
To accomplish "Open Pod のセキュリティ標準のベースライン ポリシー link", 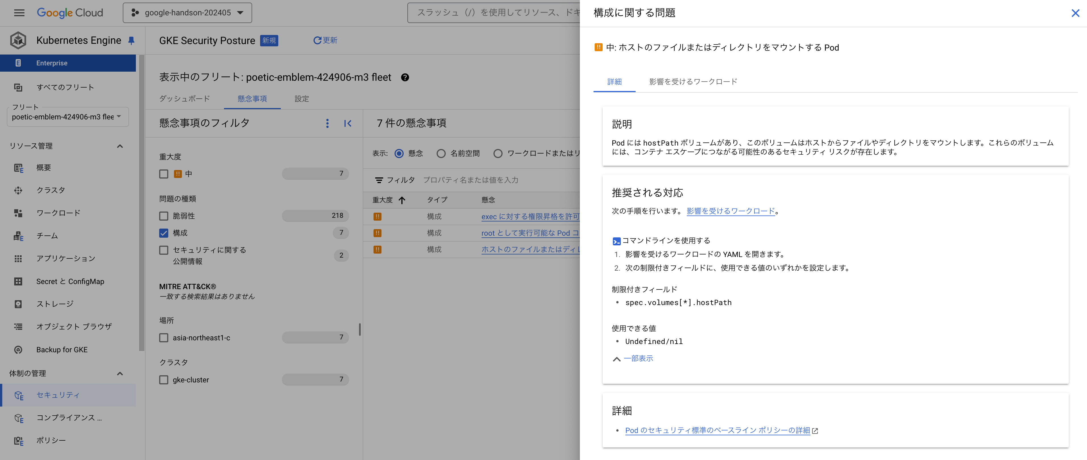I will click(717, 430).
